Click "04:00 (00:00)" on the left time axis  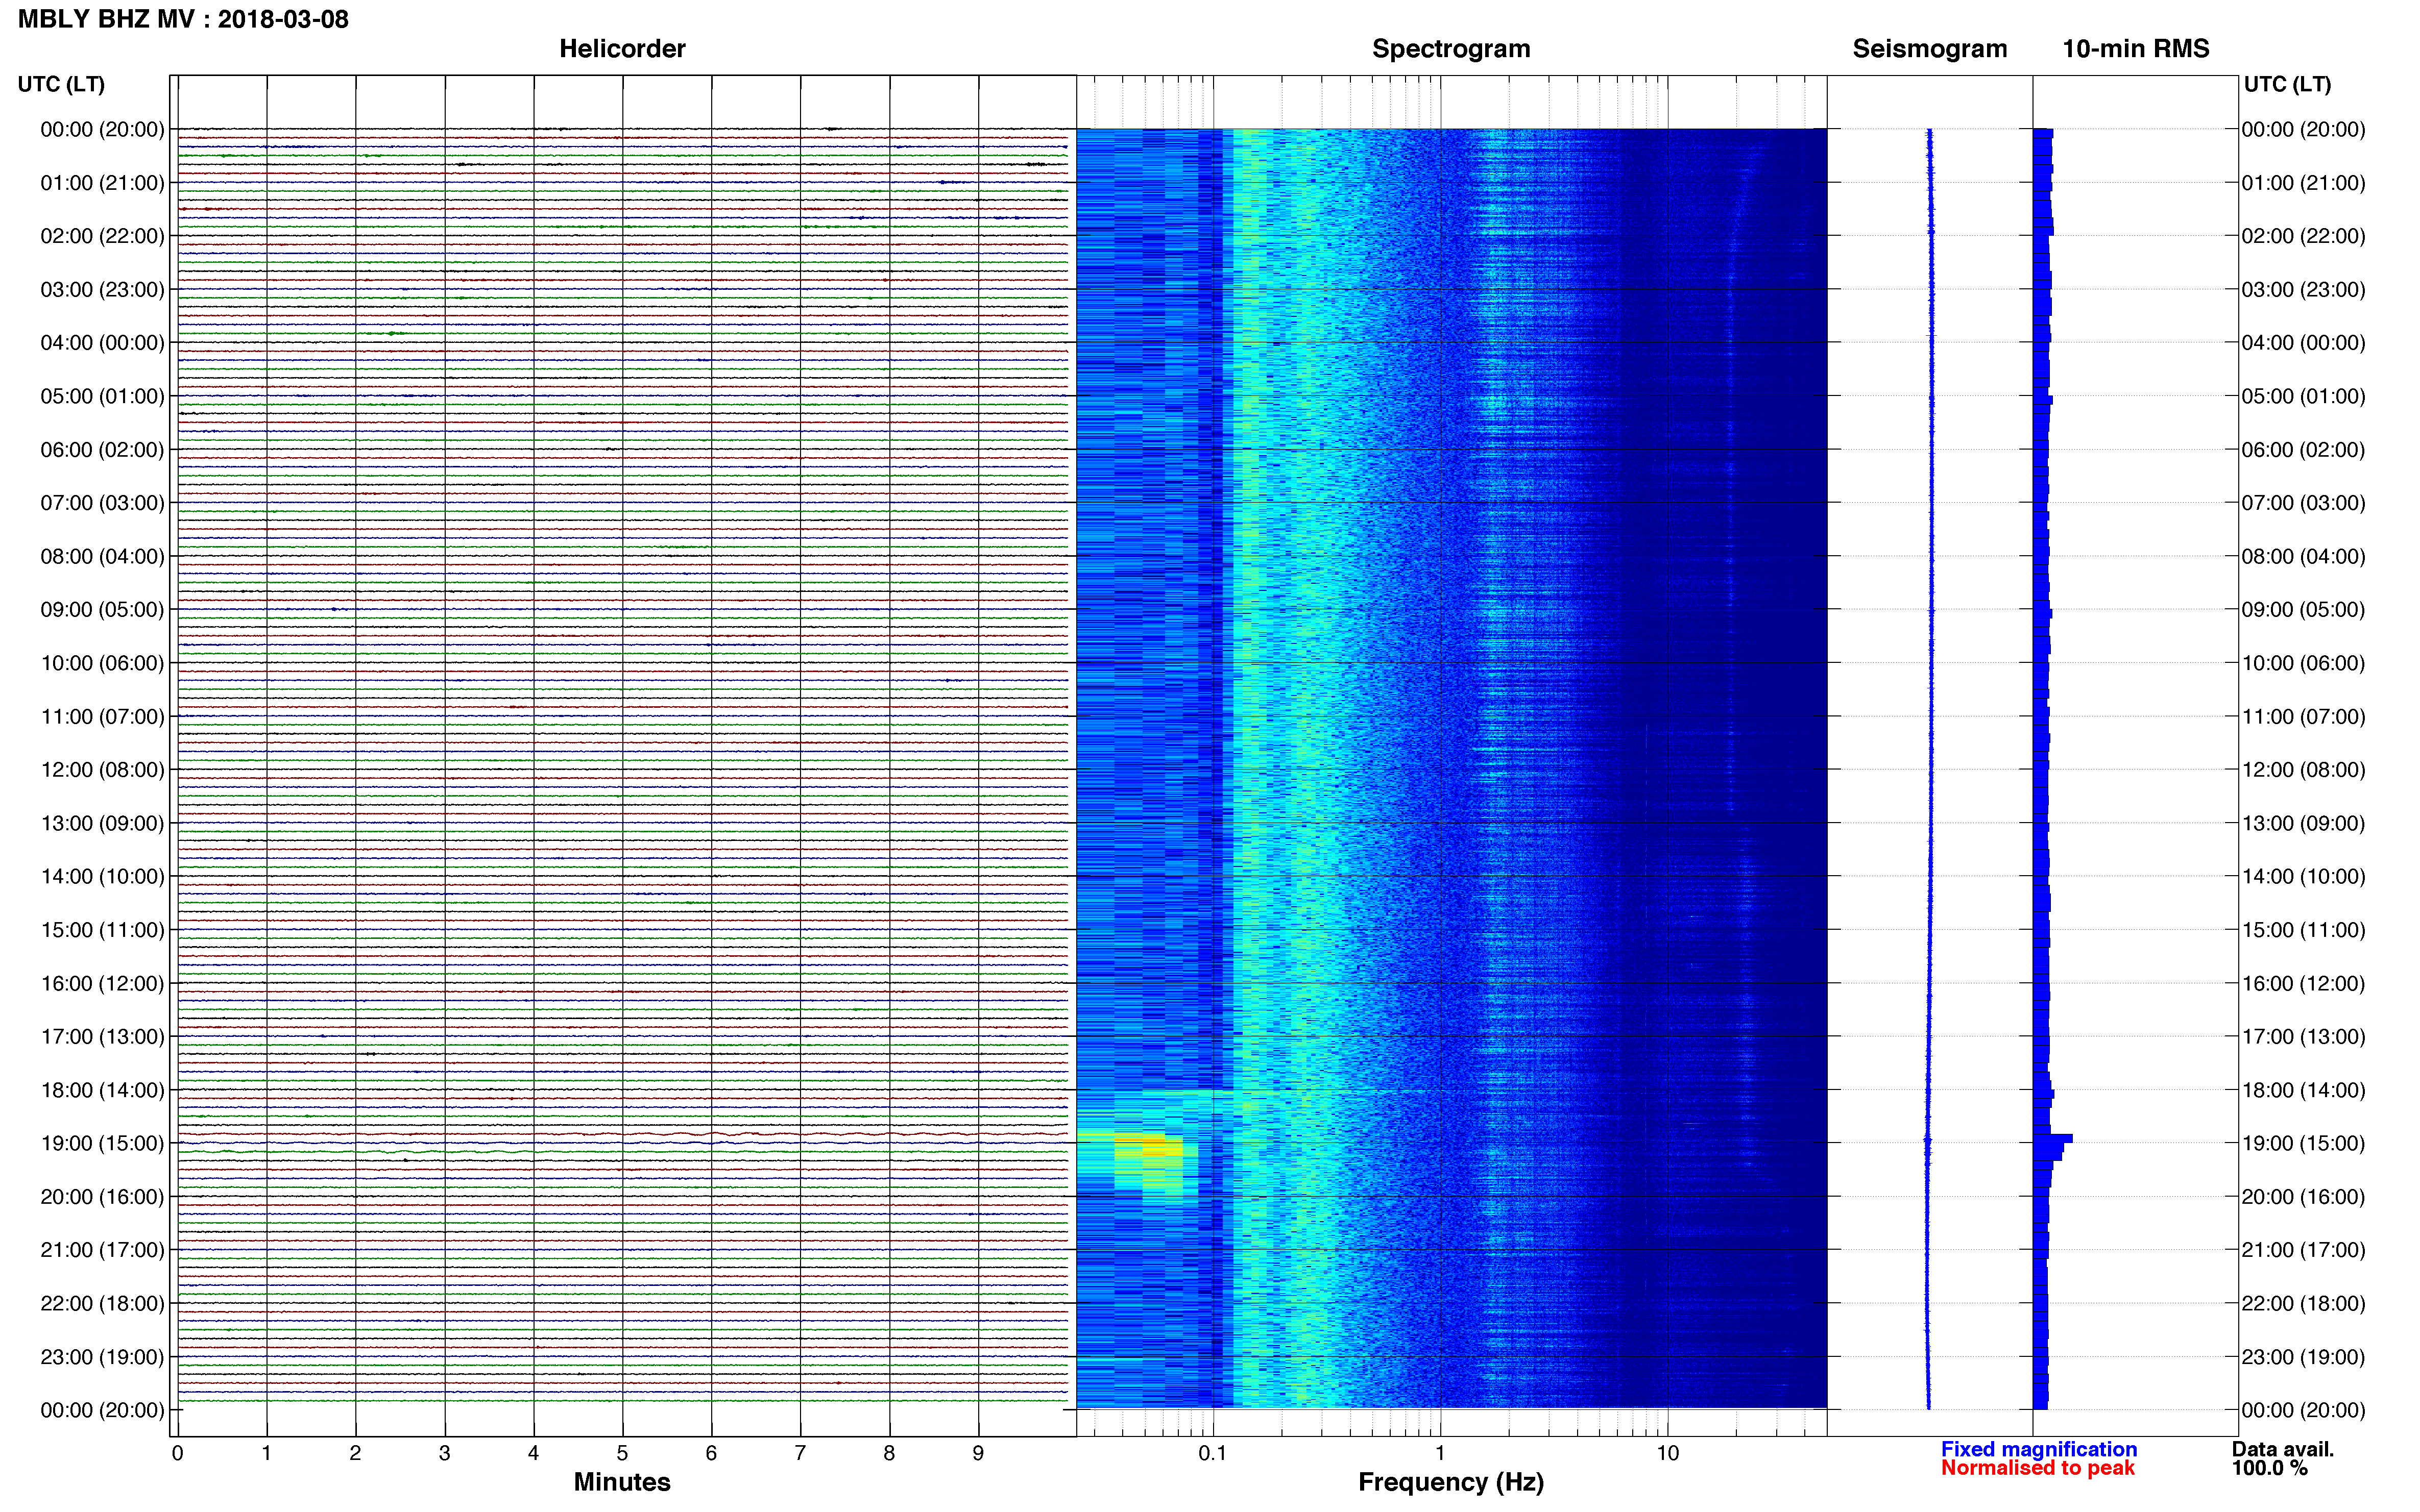point(102,343)
